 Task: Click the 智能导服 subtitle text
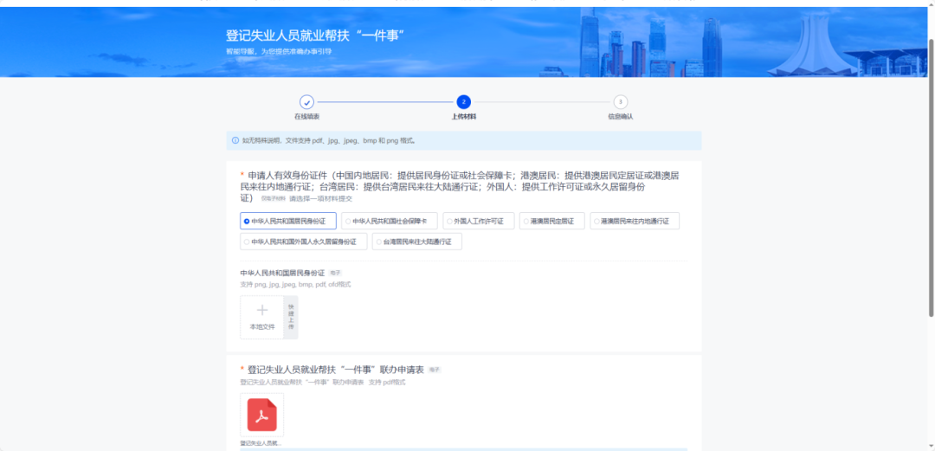click(279, 52)
